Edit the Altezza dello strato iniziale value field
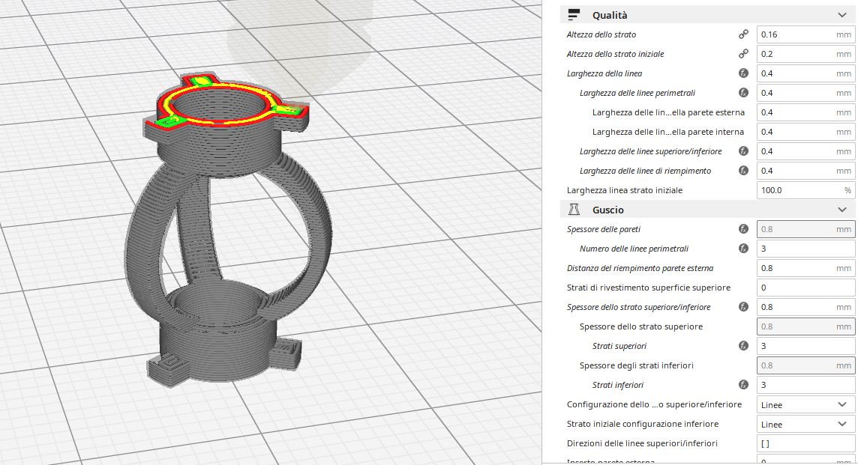The width and height of the screenshot is (858, 465). [805, 54]
